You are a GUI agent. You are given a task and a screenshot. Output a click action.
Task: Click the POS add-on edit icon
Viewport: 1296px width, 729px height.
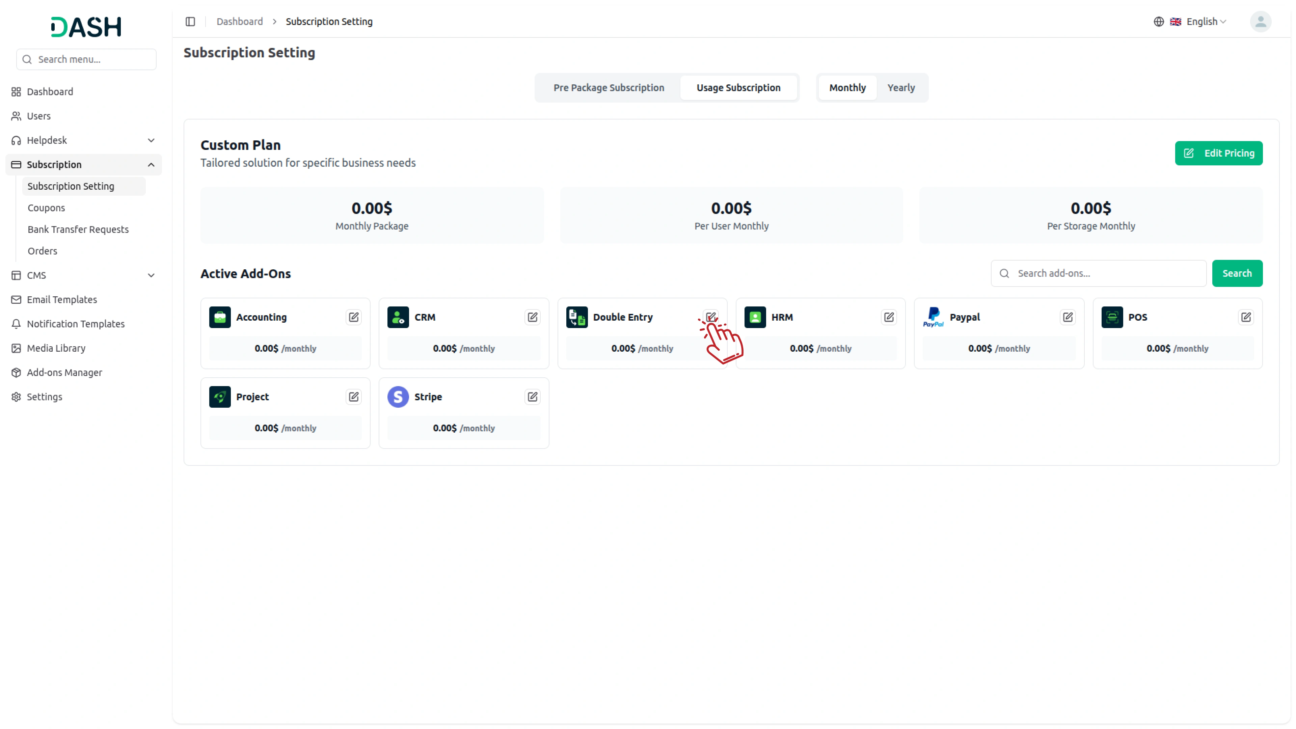pyautogui.click(x=1246, y=317)
